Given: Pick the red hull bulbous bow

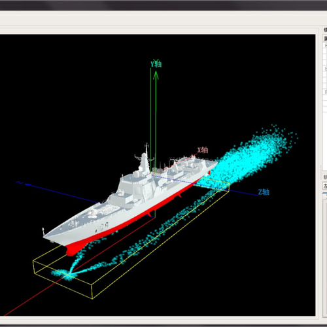Looking at the screenshot, I should click(x=72, y=250).
